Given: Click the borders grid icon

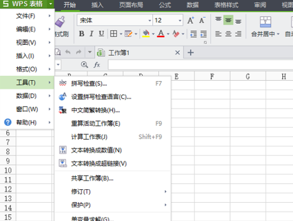Looking at the screenshot, I should 113,34.
